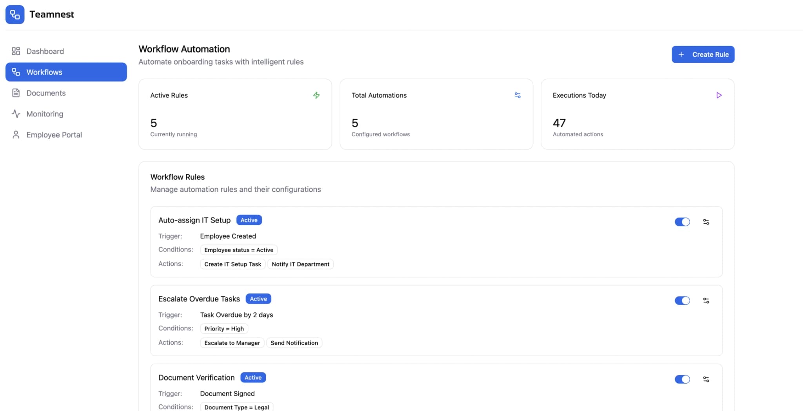Click the Teamnest logo icon
This screenshot has height=411, width=803.
coord(15,14)
